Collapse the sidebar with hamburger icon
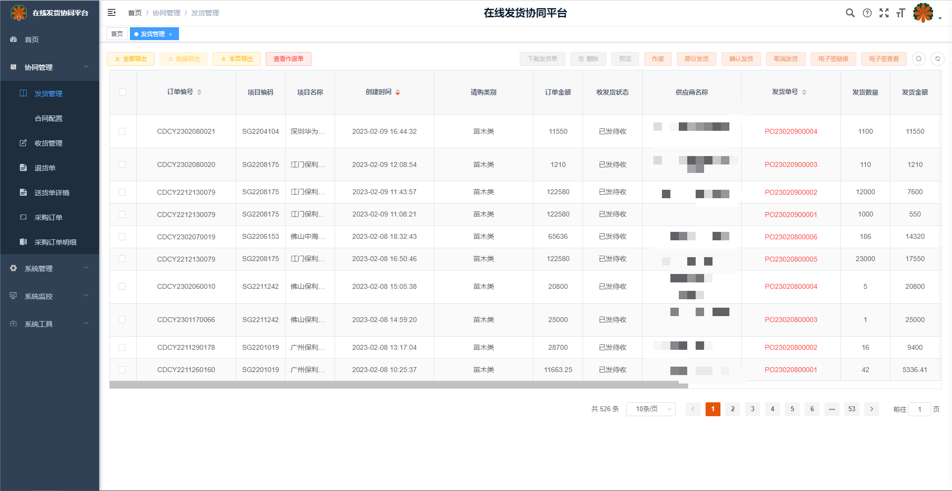The image size is (952, 491). (112, 12)
